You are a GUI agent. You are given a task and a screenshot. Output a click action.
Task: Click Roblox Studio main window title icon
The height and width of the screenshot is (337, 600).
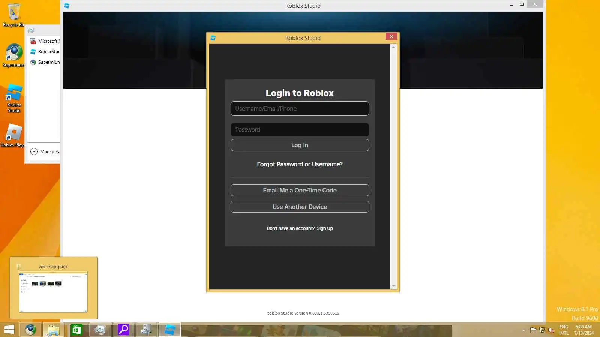[67, 6]
